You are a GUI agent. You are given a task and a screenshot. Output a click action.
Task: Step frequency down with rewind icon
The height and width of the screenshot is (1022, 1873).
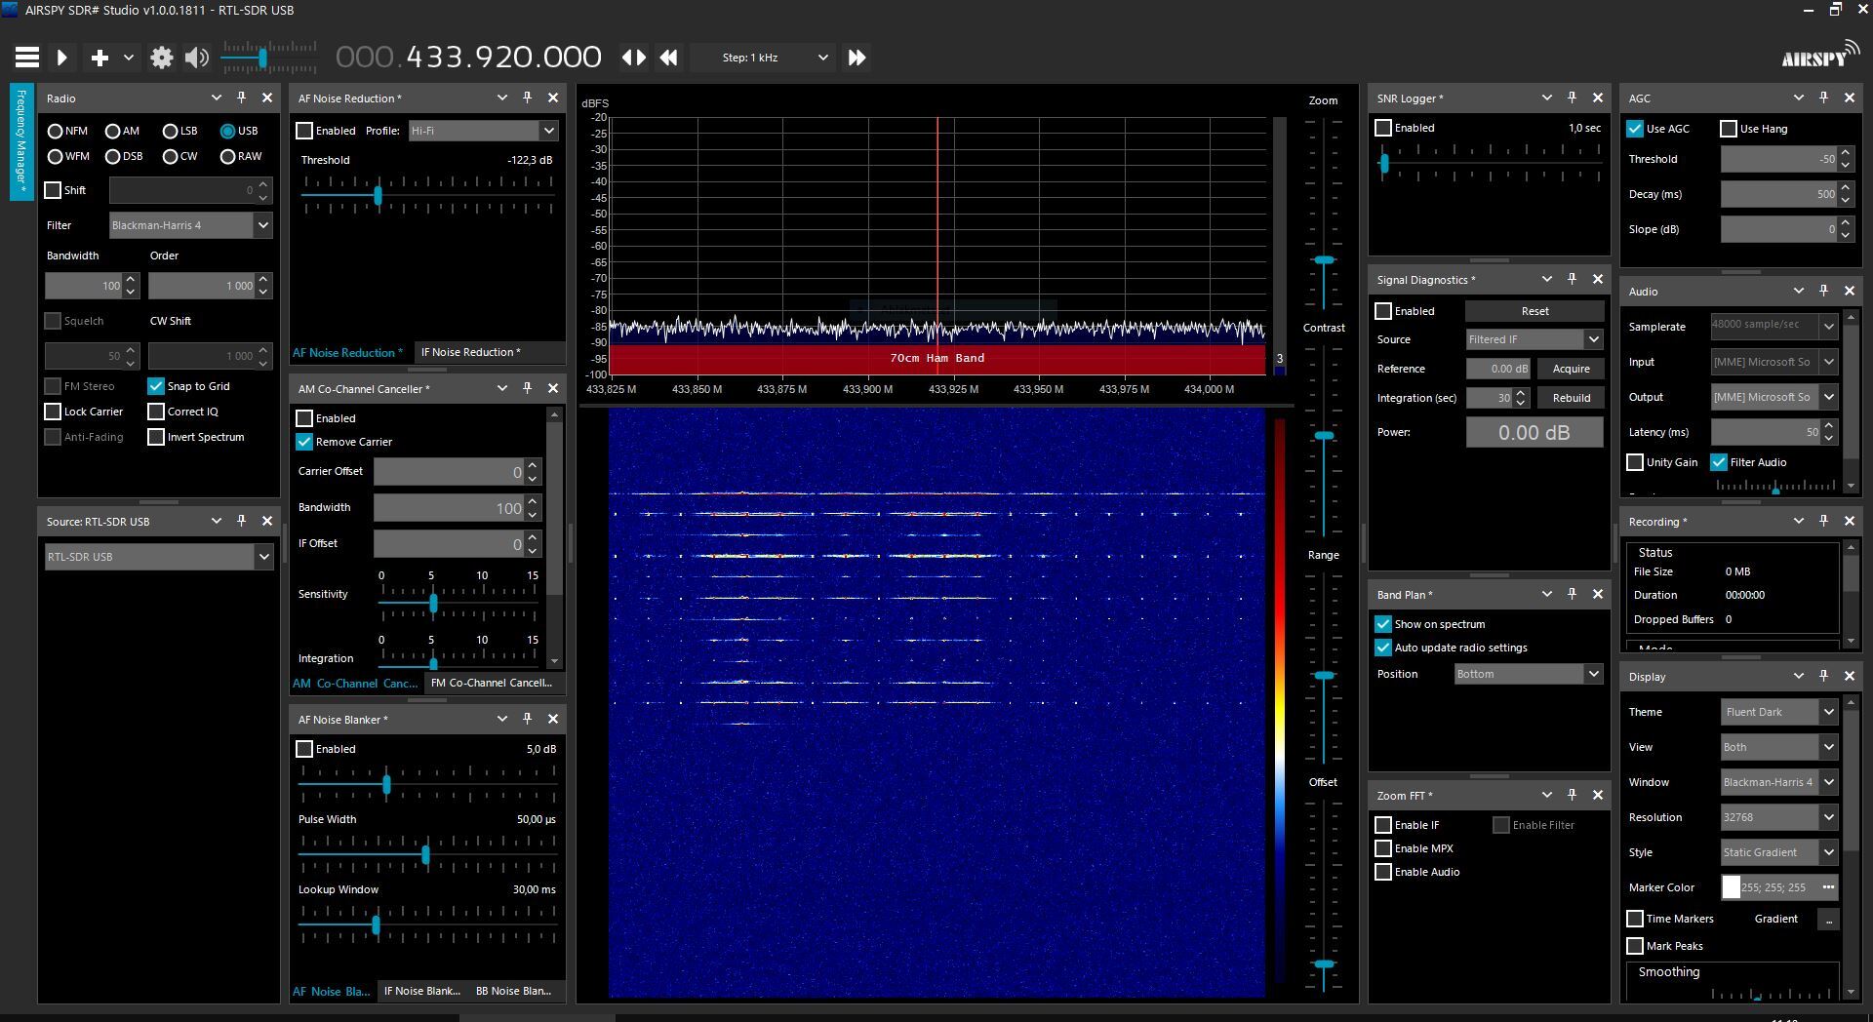tap(668, 58)
